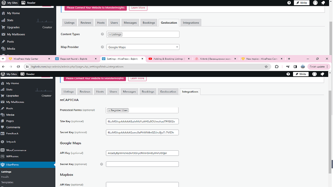This screenshot has height=187, width=333.
Task: Reload the page with the refresh icon
Action: click(18, 67)
